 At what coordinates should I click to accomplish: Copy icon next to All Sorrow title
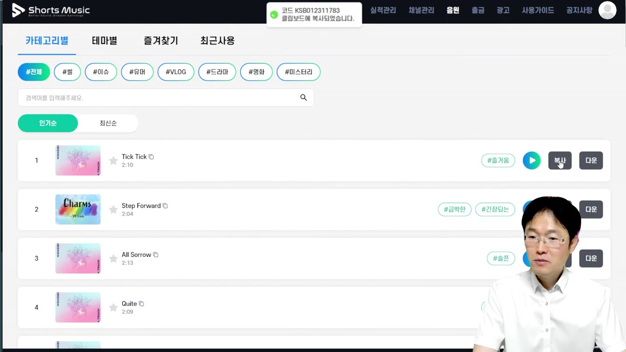156,254
